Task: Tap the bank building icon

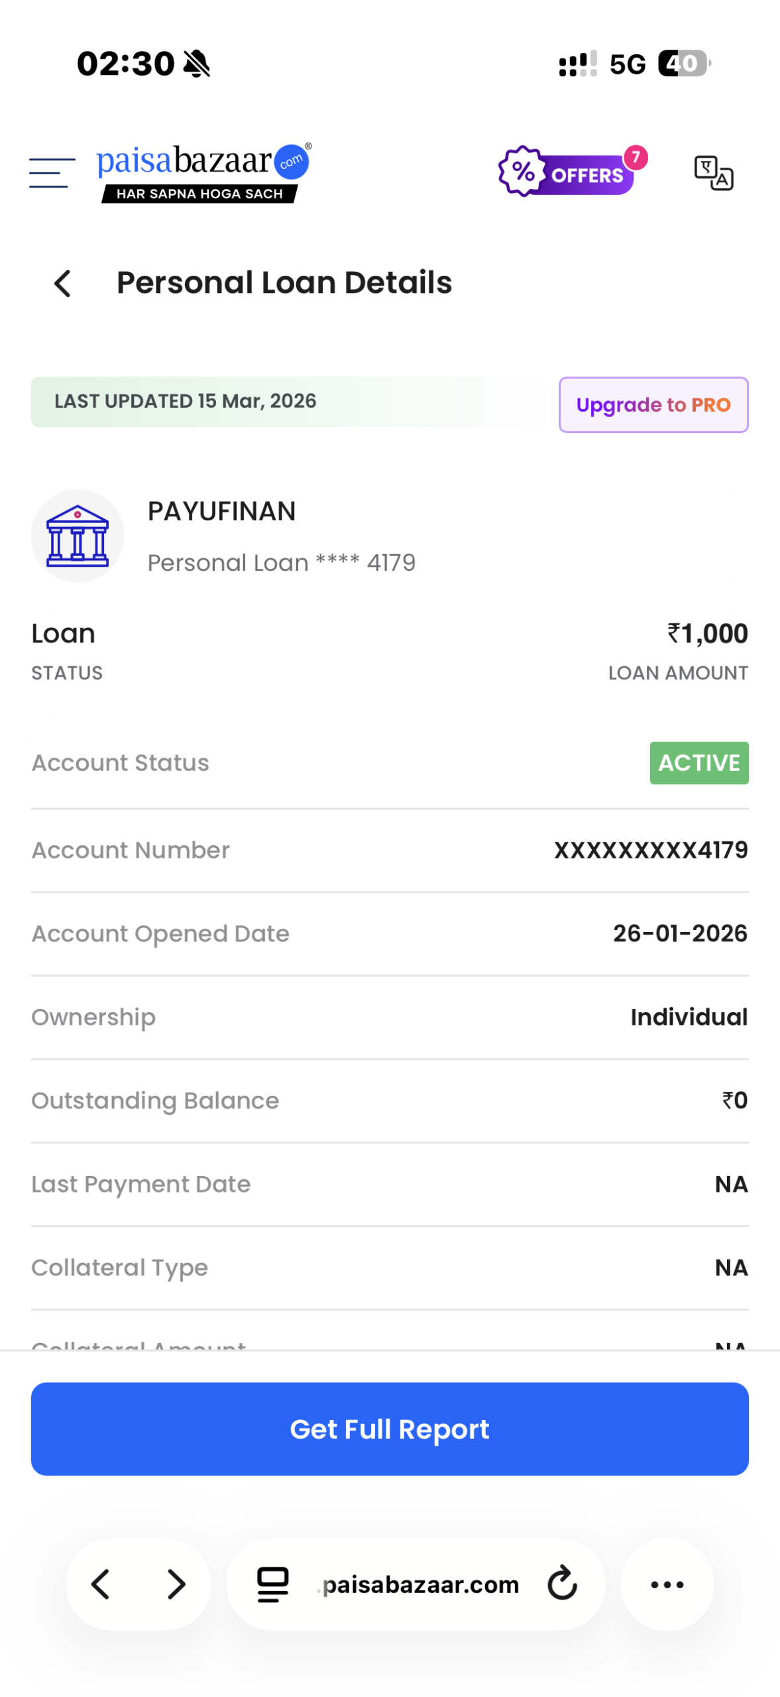Action: point(78,536)
